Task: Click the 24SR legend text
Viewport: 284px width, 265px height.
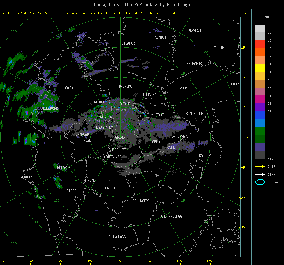Action: point(271,167)
